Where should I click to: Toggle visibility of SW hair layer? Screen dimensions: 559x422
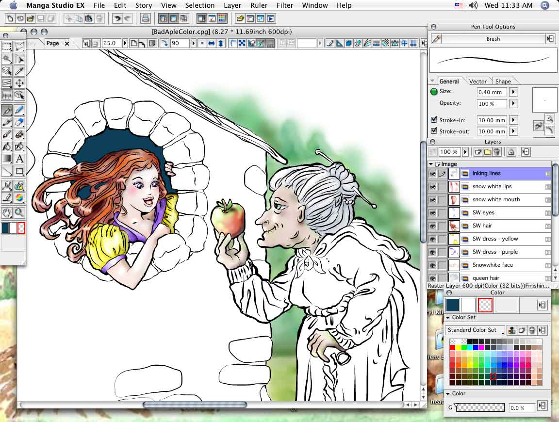(432, 226)
